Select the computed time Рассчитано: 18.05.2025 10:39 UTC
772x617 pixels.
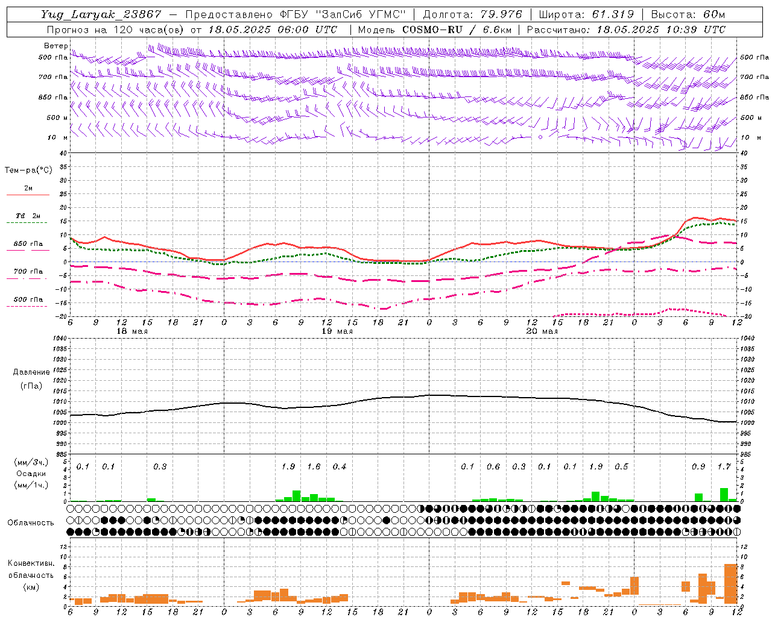tap(626, 30)
